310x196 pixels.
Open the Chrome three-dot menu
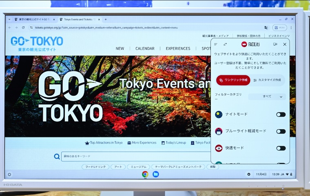pyautogui.click(x=291, y=28)
